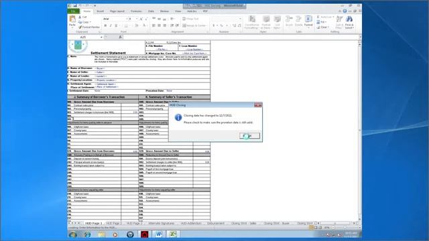Screen dimensions: 429x241
Task: Toggle Wrap Text
Action: tap(190, 19)
